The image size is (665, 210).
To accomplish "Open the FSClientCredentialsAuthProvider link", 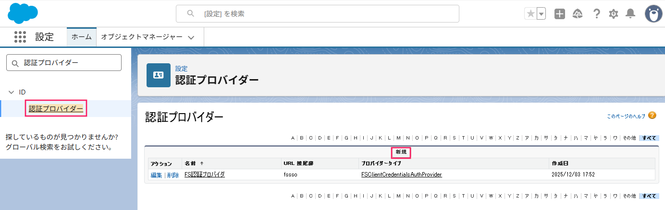I will [402, 175].
